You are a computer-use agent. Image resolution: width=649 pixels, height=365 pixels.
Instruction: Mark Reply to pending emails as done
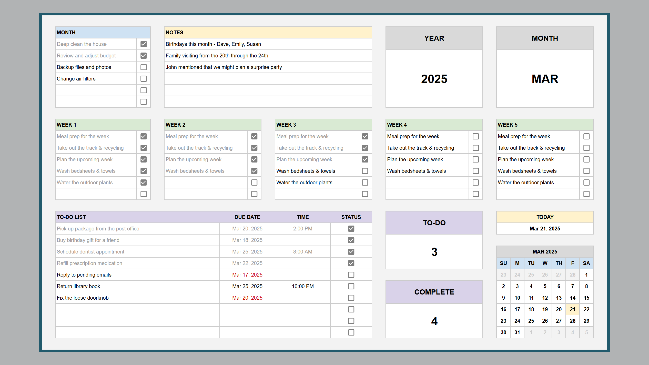coord(351,275)
